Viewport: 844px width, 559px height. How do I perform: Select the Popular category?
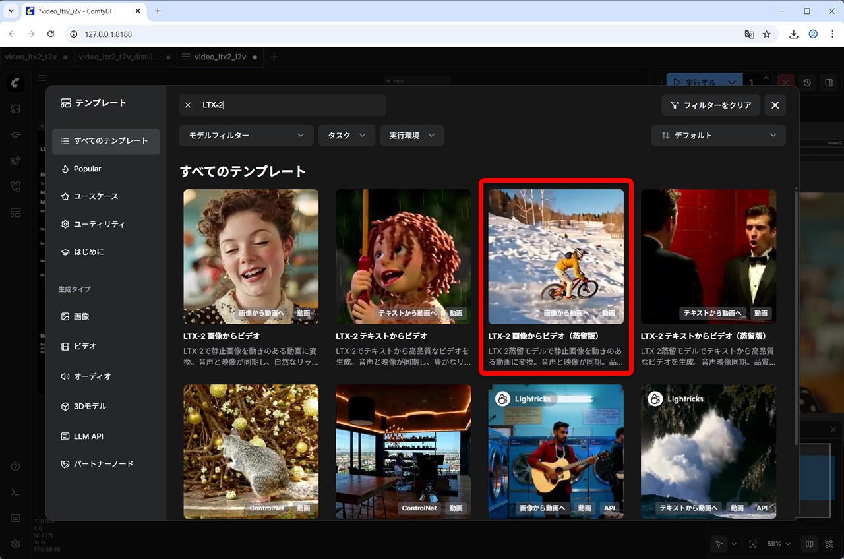point(87,169)
